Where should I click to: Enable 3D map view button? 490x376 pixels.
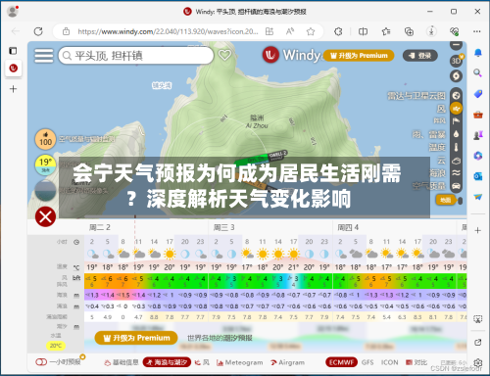coord(456,61)
